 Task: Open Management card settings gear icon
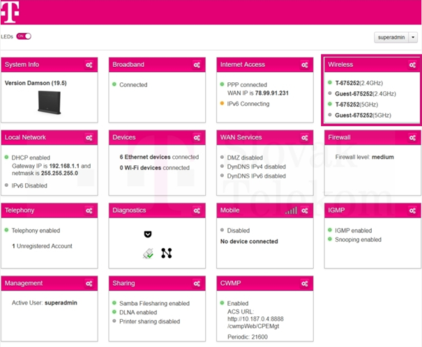pyautogui.click(x=89, y=284)
